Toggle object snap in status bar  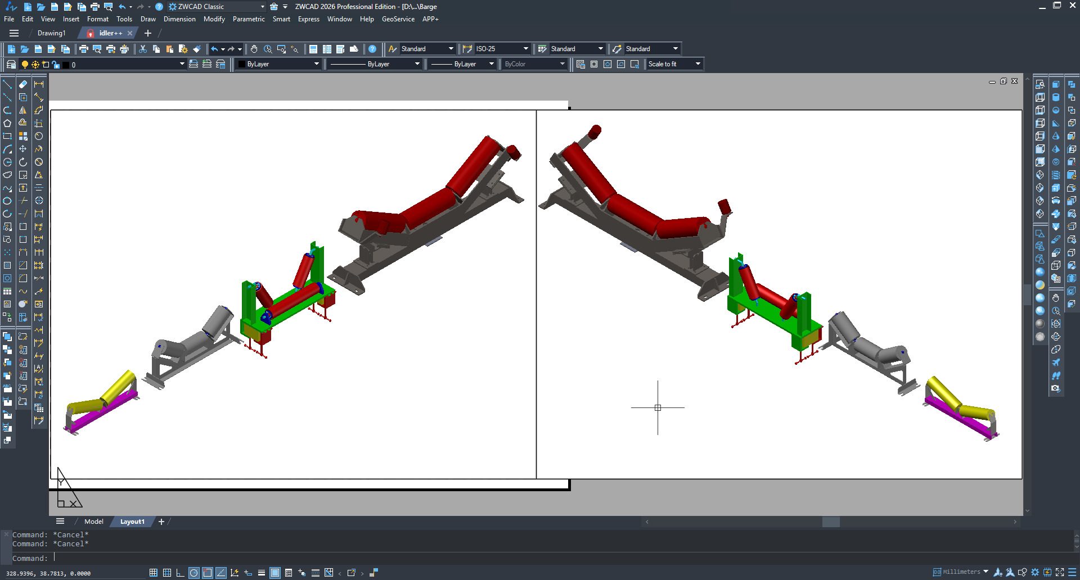point(208,573)
